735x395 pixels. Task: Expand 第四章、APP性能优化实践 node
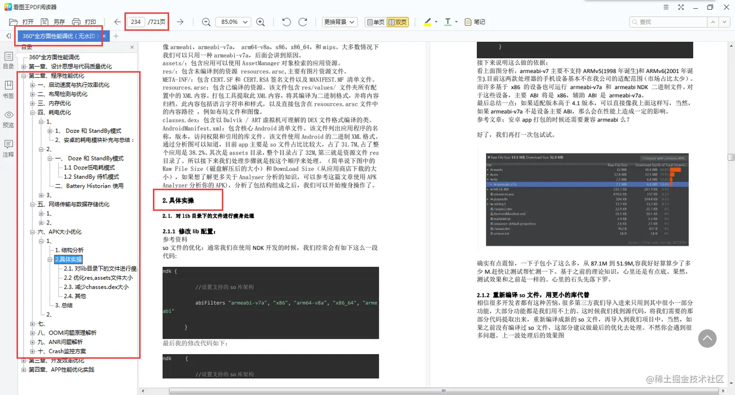[23, 370]
